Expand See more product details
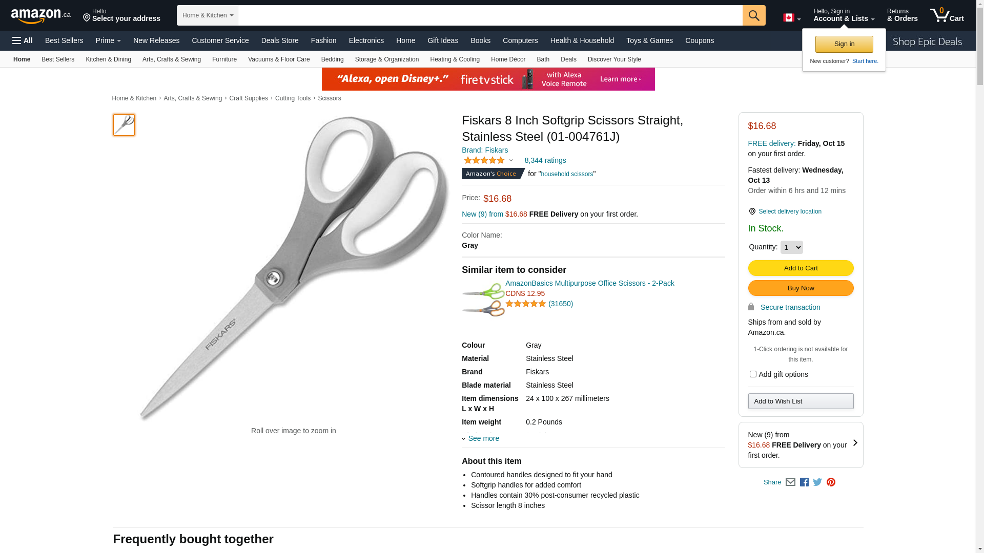The height and width of the screenshot is (553, 984). point(483,438)
